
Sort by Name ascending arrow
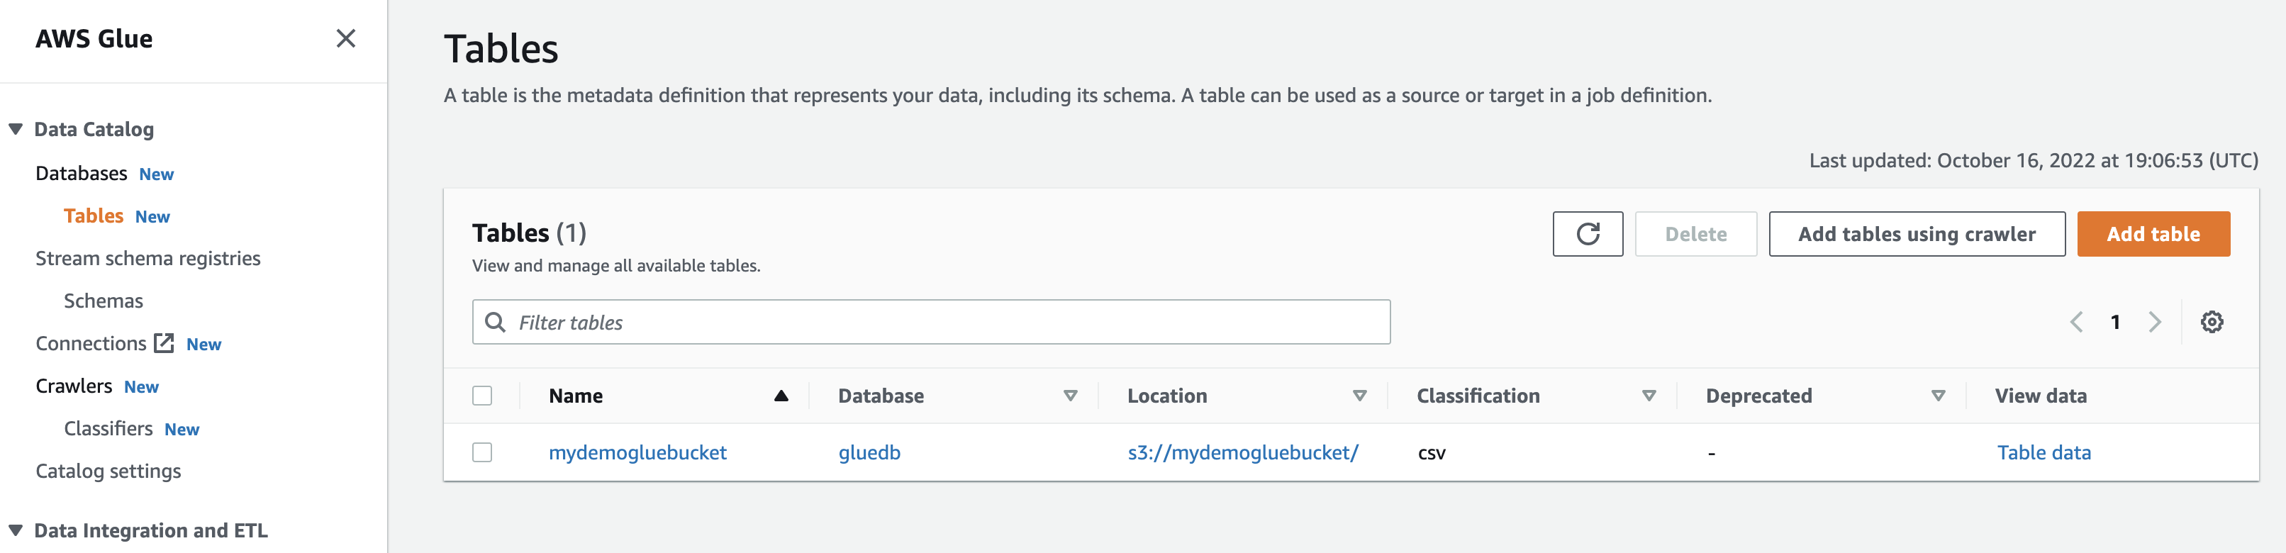781,396
